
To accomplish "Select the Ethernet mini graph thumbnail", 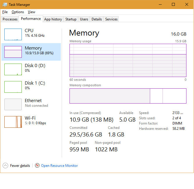I will pos(13,104).
